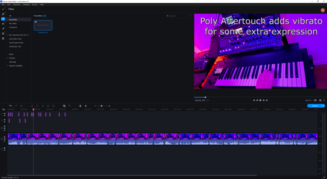Screen dimensions: 327x179
Task: Click the Add track icon on the timeline
Action: (x=4, y=109)
